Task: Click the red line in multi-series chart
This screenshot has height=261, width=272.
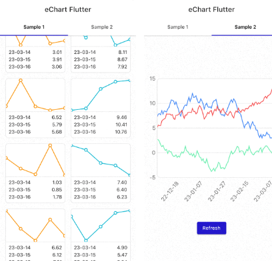Action: pyautogui.click(x=255, y=104)
